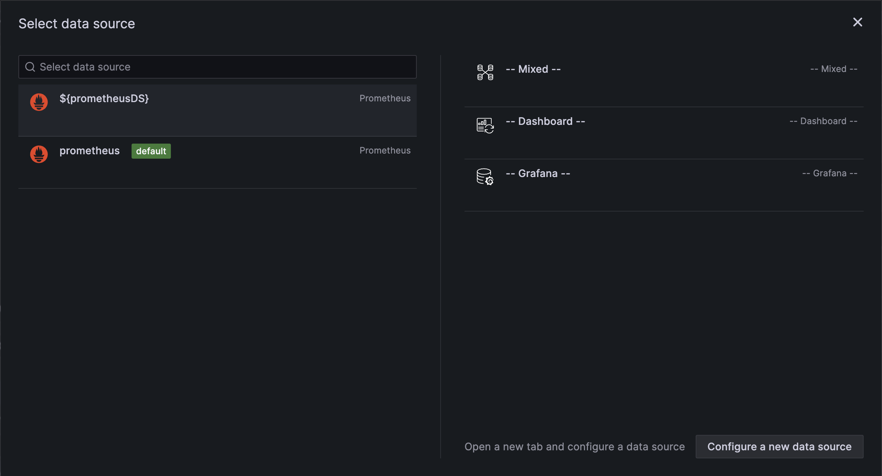Enable prometheus as active data source
The image size is (882, 476).
[x=217, y=151]
